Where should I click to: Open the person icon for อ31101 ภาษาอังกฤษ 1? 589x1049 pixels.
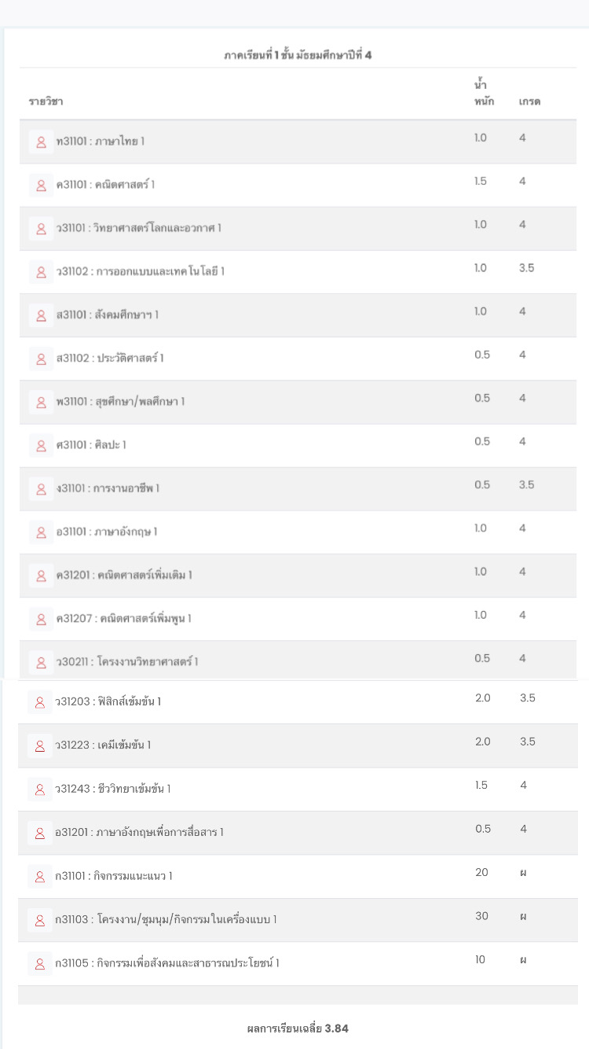point(41,532)
